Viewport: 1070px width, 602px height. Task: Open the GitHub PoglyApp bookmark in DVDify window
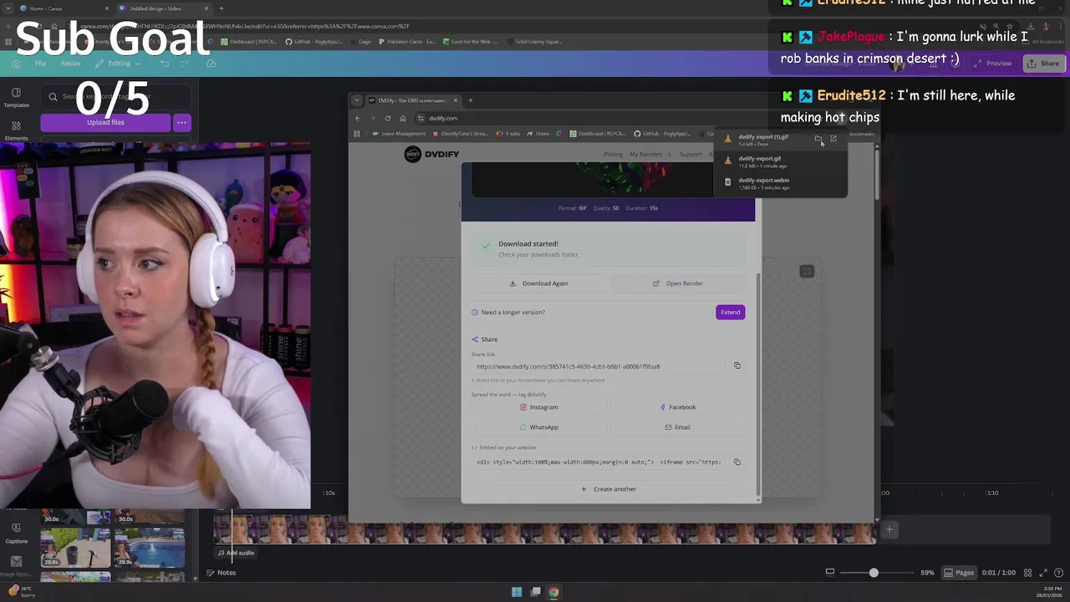tap(662, 134)
